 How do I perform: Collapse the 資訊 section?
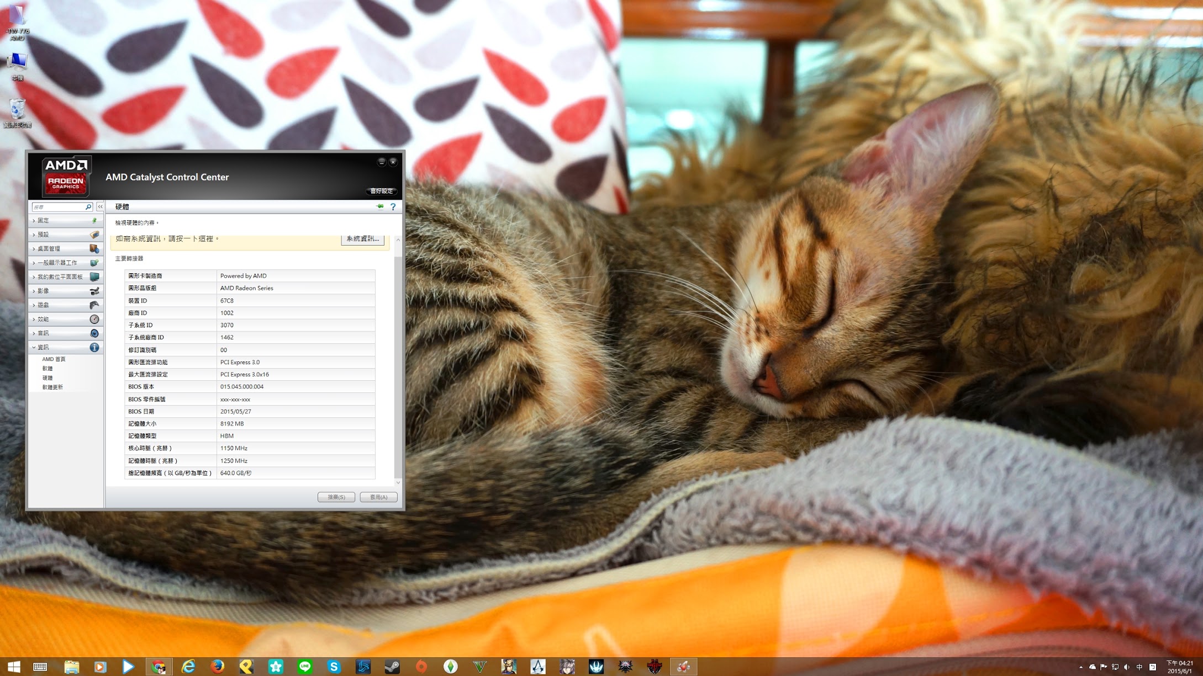[x=43, y=347]
